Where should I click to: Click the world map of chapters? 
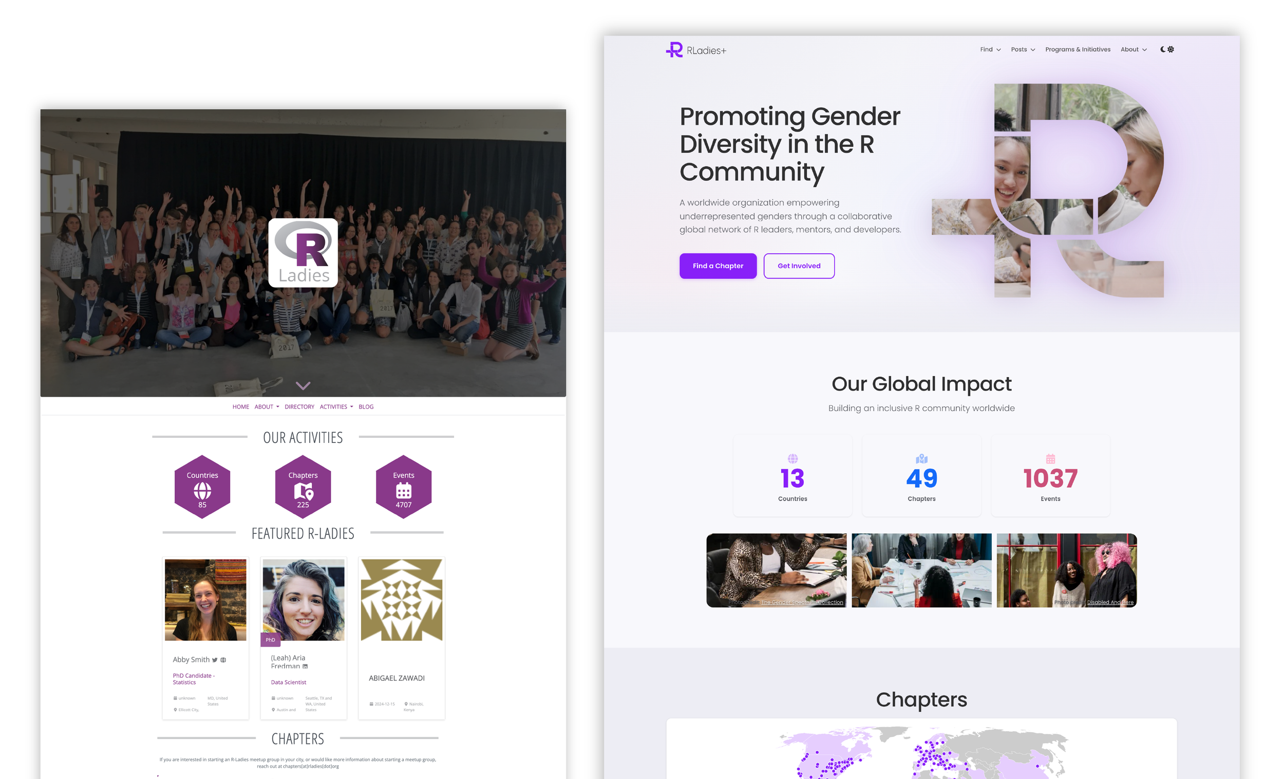click(x=921, y=752)
